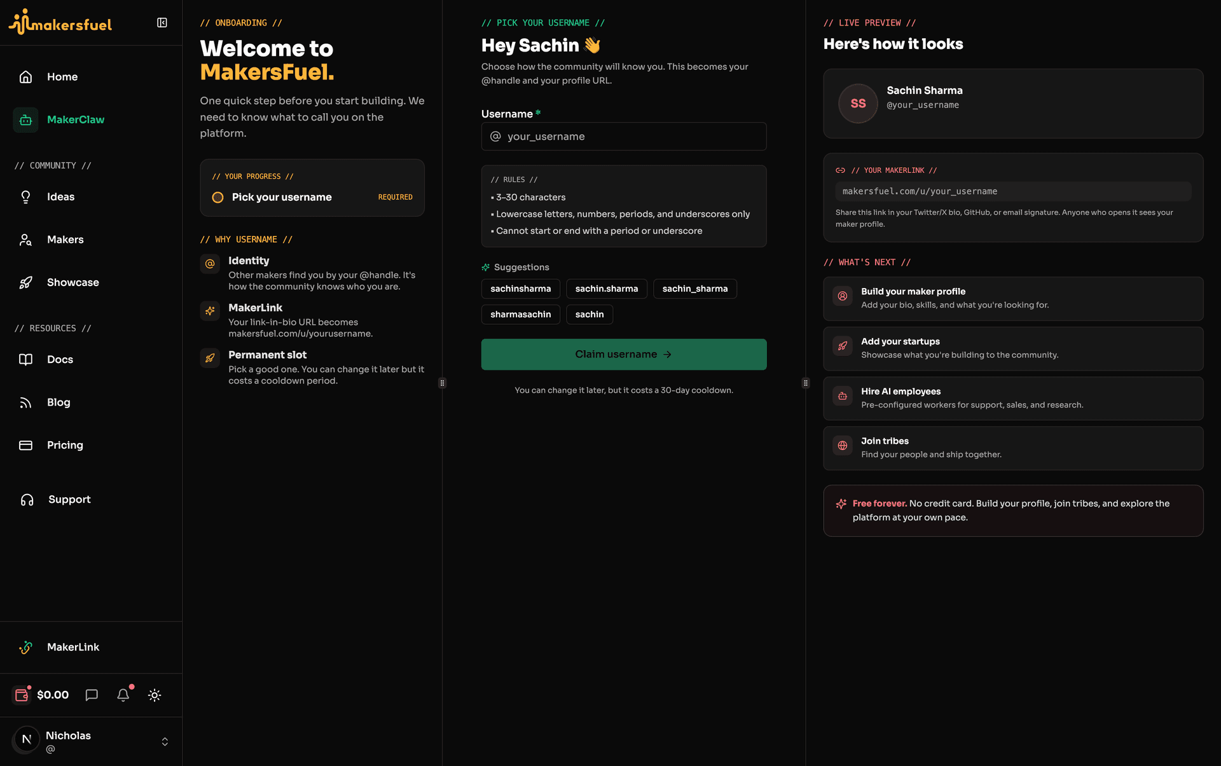This screenshot has width=1221, height=766.
Task: Click the $0.00 balance
Action: (53, 695)
